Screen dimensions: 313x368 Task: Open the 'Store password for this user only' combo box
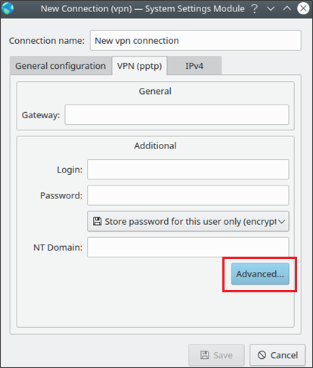[x=188, y=221]
